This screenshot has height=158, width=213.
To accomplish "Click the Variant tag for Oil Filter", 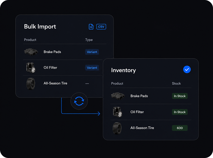I will 92,68.
